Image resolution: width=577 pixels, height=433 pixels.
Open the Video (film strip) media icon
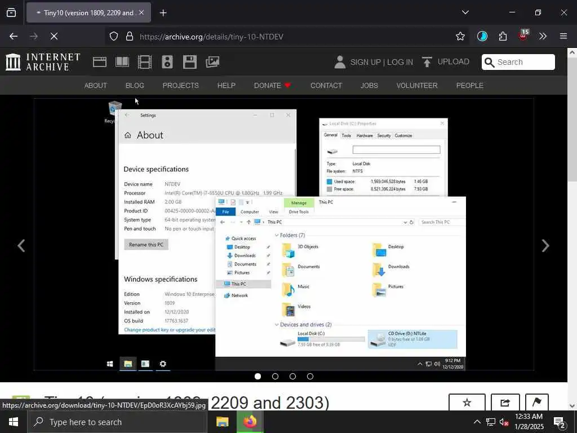point(145,62)
